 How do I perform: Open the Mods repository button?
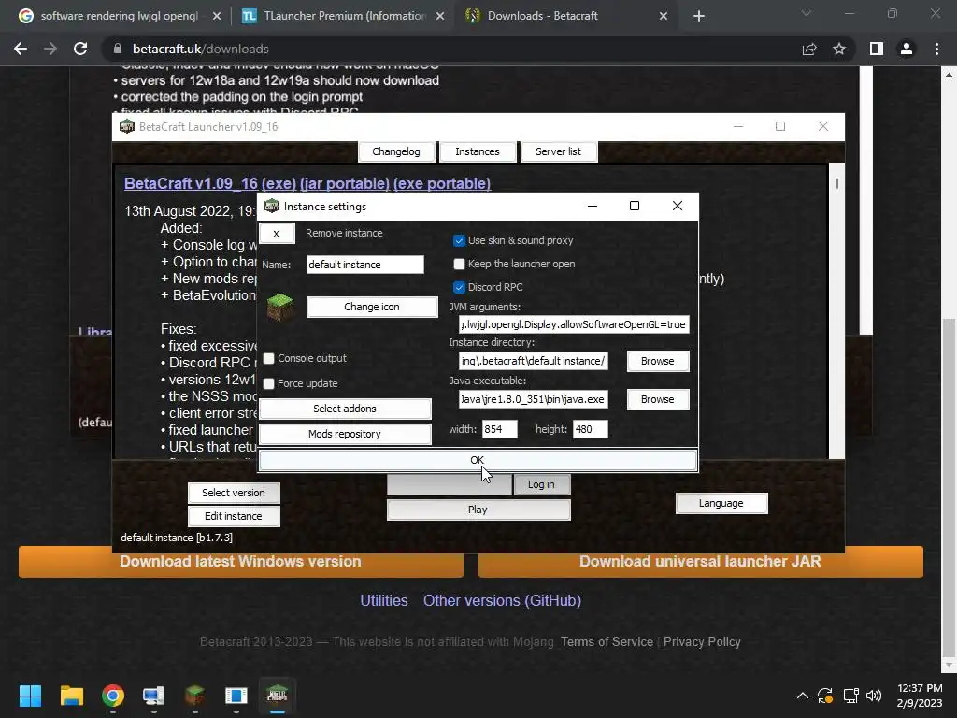[x=345, y=434]
